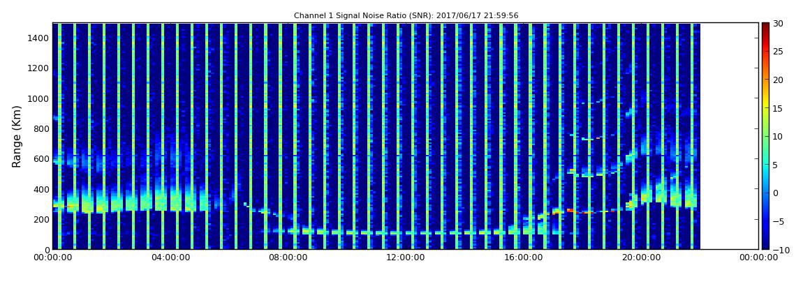803x284 pixels.
Task: Click the colorbar value −5
Action: (x=777, y=221)
